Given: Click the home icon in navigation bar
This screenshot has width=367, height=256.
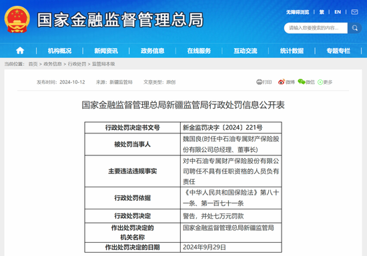Looking at the screenshot, I should (x=20, y=51).
